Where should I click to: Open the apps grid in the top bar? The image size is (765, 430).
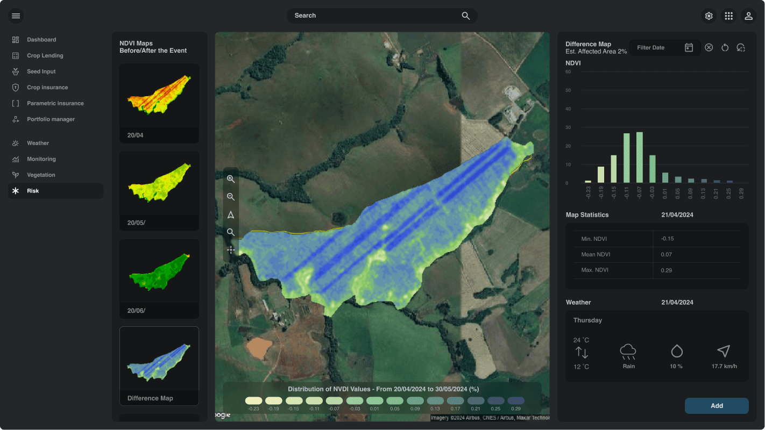[x=728, y=16]
